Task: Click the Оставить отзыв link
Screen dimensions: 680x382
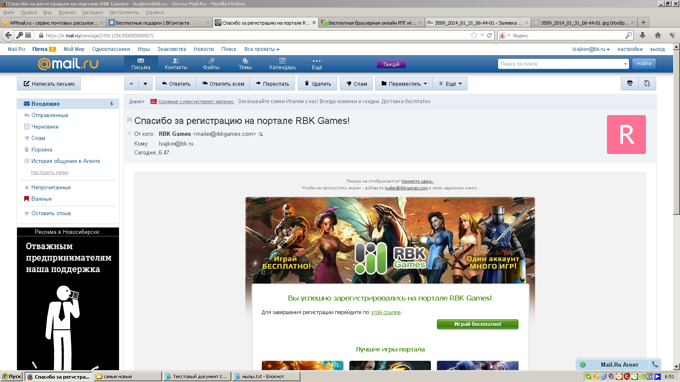Action: [51, 213]
